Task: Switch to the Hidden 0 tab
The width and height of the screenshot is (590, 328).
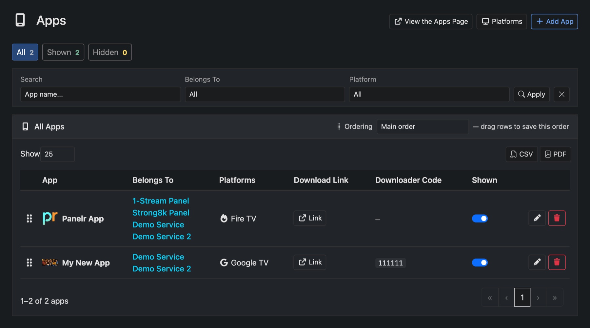Action: (110, 52)
